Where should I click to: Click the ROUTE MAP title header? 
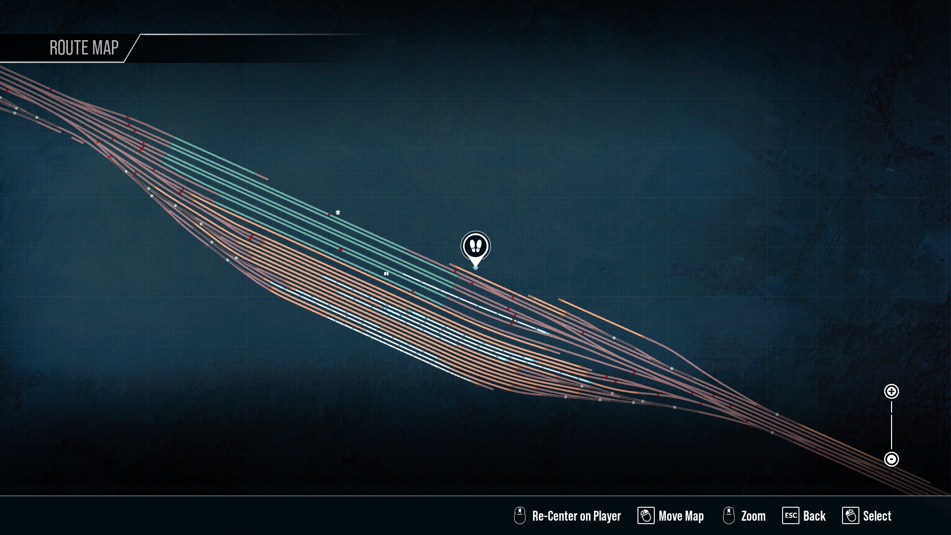[x=84, y=48]
